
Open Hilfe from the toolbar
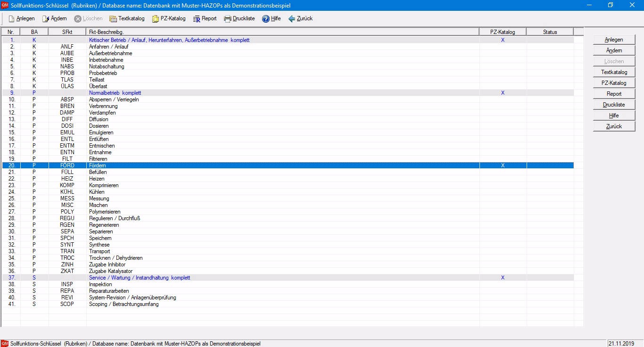pos(271,19)
